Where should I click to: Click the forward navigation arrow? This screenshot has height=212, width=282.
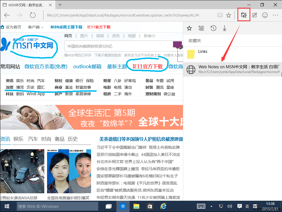click(x=20, y=15)
